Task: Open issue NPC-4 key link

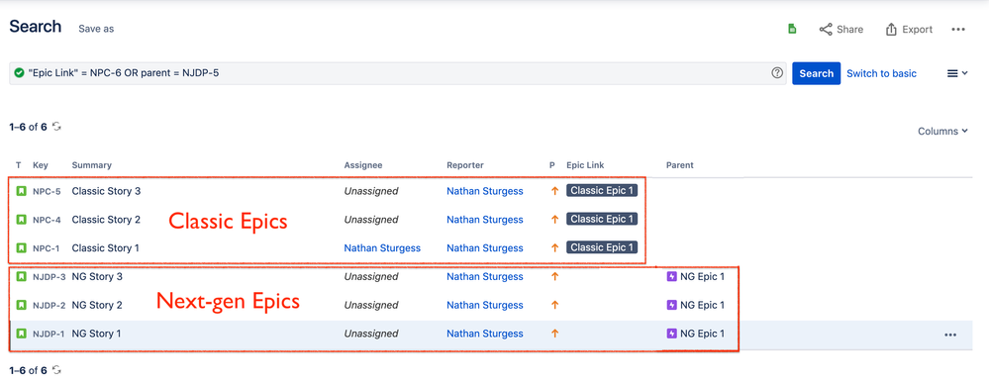Action: [x=47, y=220]
